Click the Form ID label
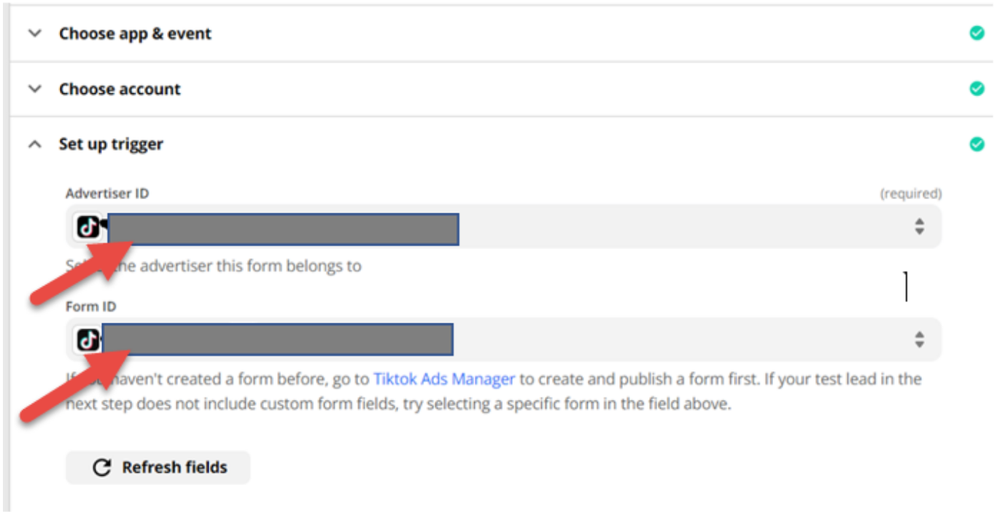Viewport: 997px width, 512px height. [90, 307]
